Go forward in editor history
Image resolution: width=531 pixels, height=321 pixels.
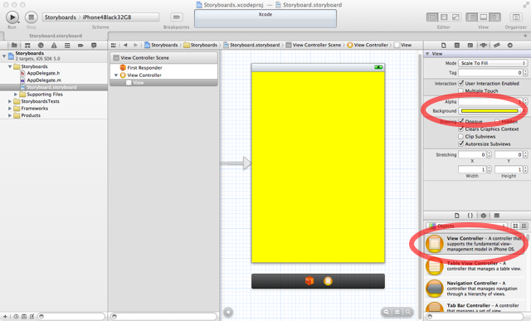(x=135, y=45)
